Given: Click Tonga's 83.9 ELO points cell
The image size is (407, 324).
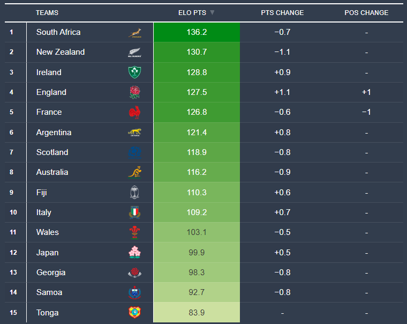Looking at the screenshot, I should [196, 313].
